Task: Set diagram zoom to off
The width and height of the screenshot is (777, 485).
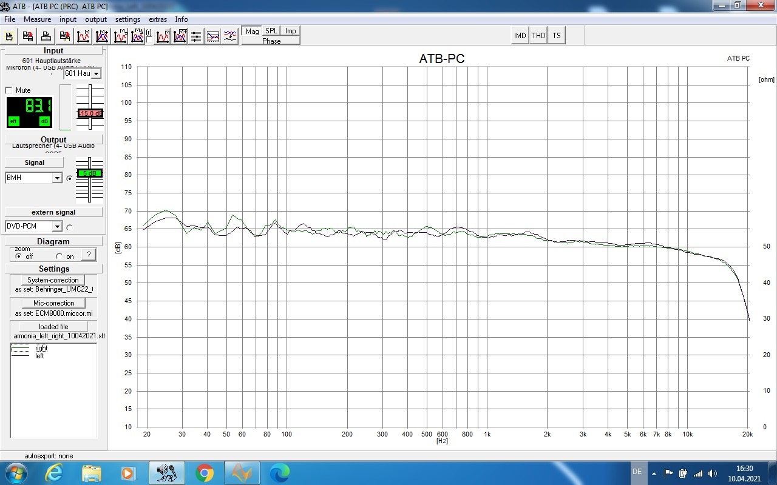Action: point(19,256)
